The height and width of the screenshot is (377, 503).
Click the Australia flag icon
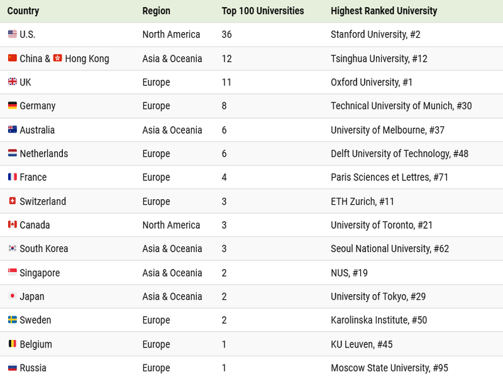pyautogui.click(x=12, y=129)
